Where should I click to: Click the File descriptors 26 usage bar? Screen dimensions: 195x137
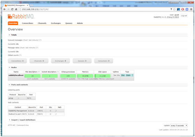pyautogui.click(x=32, y=76)
